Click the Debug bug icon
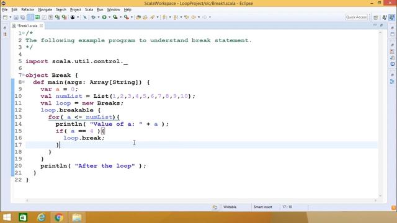The height and width of the screenshot is (223, 397). [x=94, y=17]
